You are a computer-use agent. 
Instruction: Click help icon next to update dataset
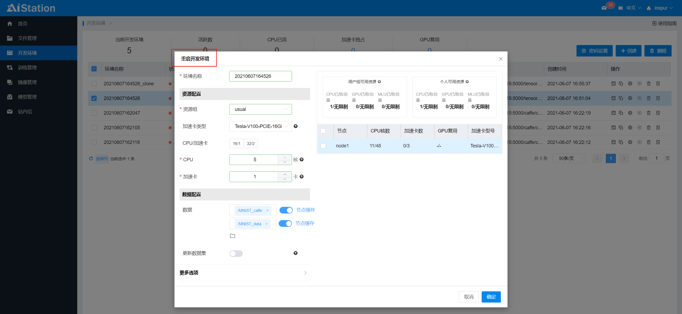295,253
